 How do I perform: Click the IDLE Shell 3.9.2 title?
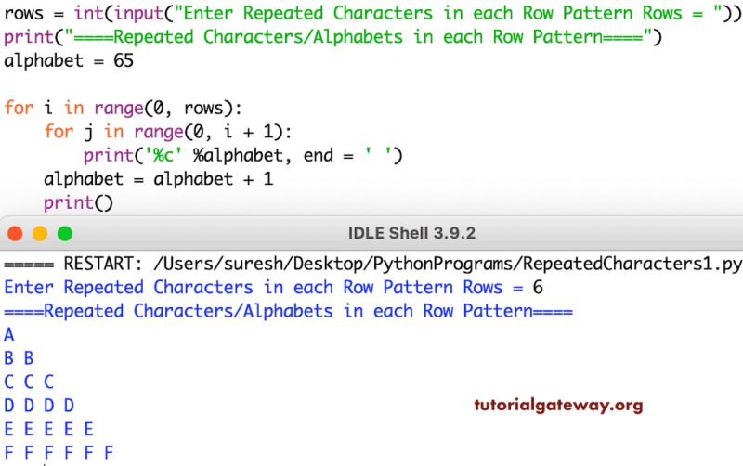[411, 233]
